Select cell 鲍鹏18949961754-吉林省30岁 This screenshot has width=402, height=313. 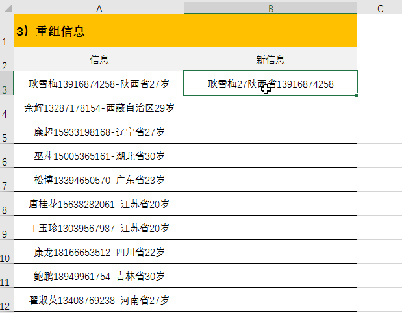click(99, 275)
